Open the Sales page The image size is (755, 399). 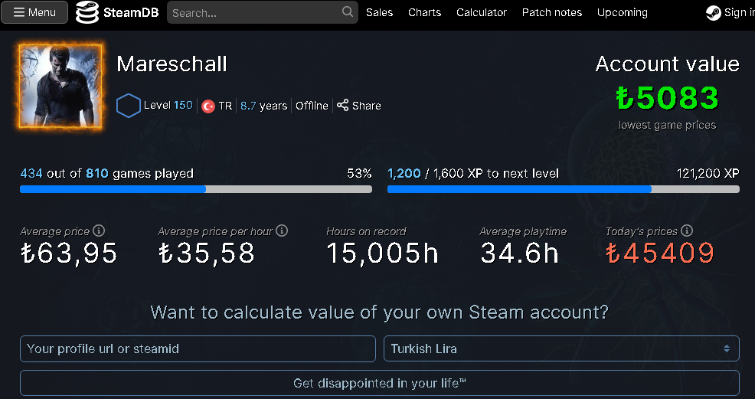(x=379, y=12)
